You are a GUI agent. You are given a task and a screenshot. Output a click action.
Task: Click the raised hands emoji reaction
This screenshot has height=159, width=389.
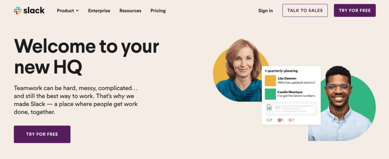[x=269, y=120]
